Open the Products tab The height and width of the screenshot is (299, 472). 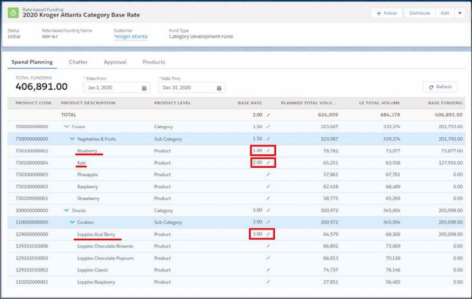(154, 62)
